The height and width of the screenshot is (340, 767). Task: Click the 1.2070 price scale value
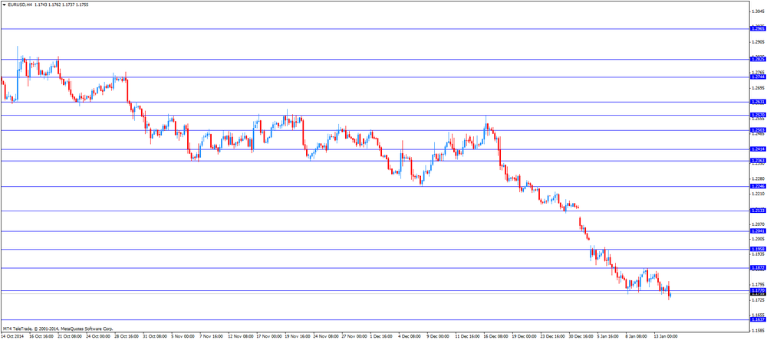click(759, 224)
